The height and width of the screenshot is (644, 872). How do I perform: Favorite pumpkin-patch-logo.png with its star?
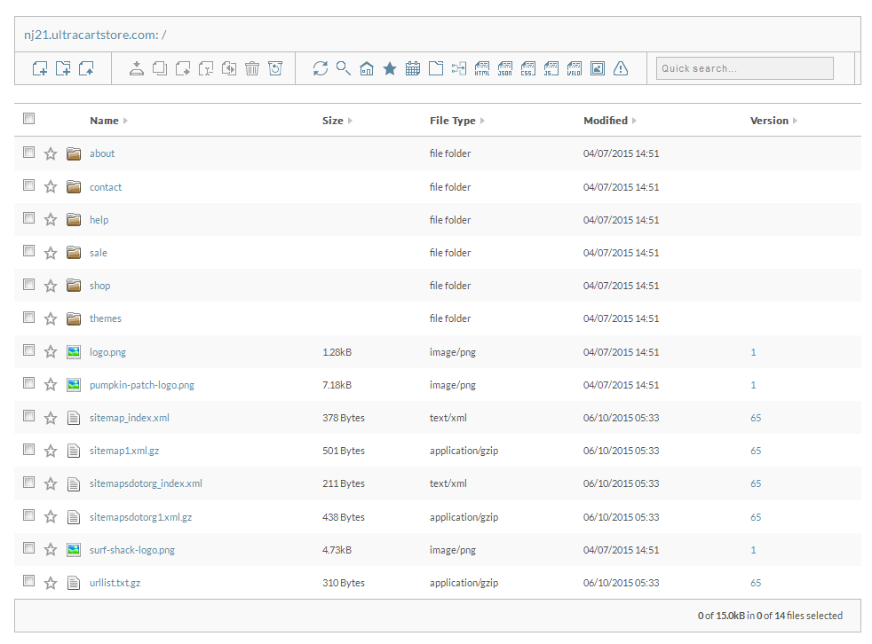(51, 384)
